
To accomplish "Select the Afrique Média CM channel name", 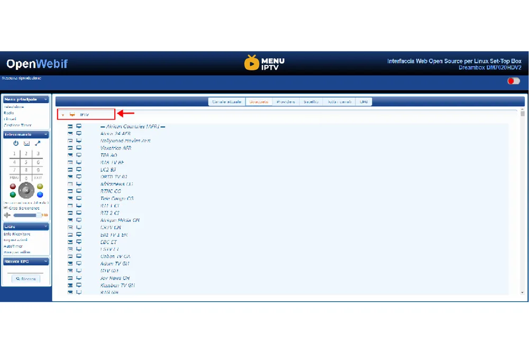I will click(120, 220).
